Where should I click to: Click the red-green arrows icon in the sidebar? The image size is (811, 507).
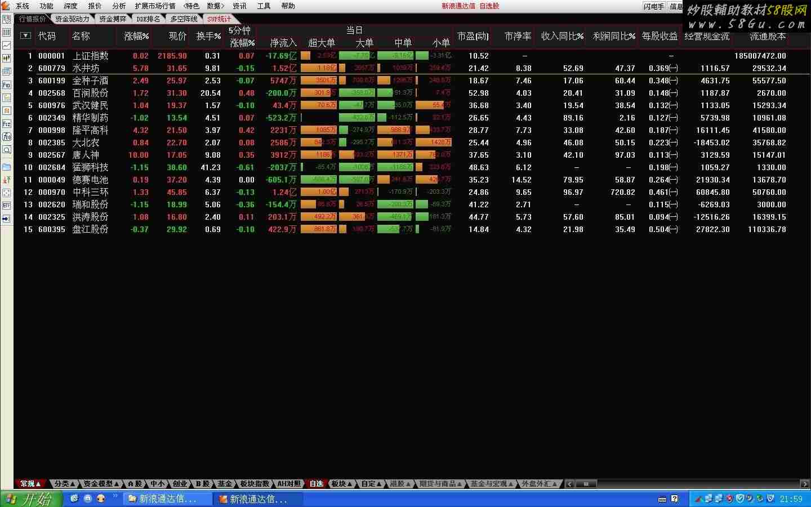(7, 180)
